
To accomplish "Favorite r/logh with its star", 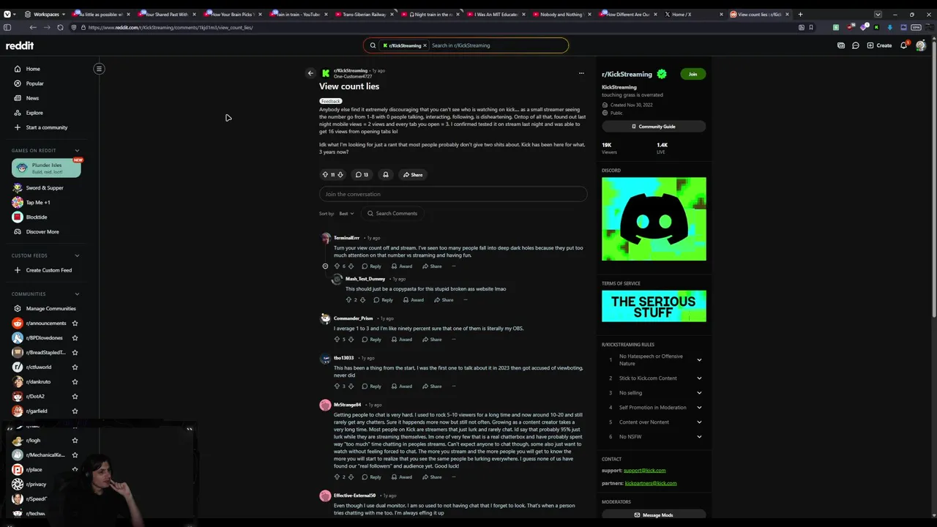I will 75,441.
